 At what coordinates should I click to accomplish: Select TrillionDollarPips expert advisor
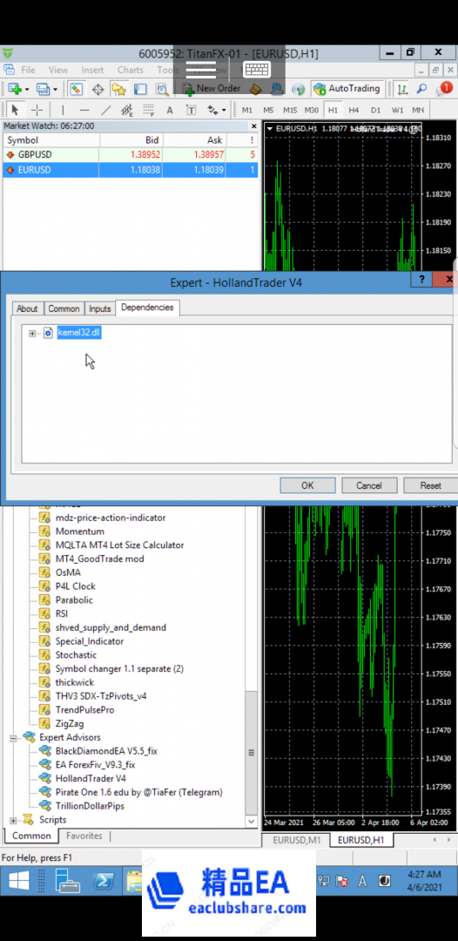point(90,806)
